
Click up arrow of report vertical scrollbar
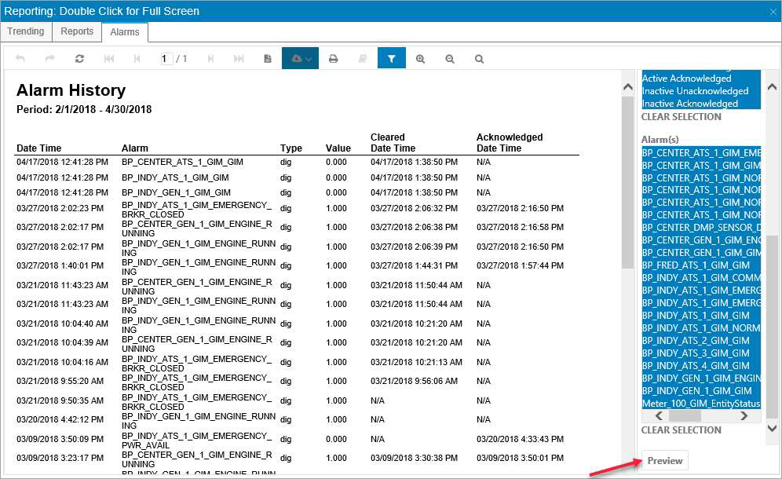click(628, 87)
